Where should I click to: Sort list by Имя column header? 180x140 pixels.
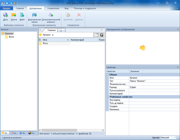55,40
